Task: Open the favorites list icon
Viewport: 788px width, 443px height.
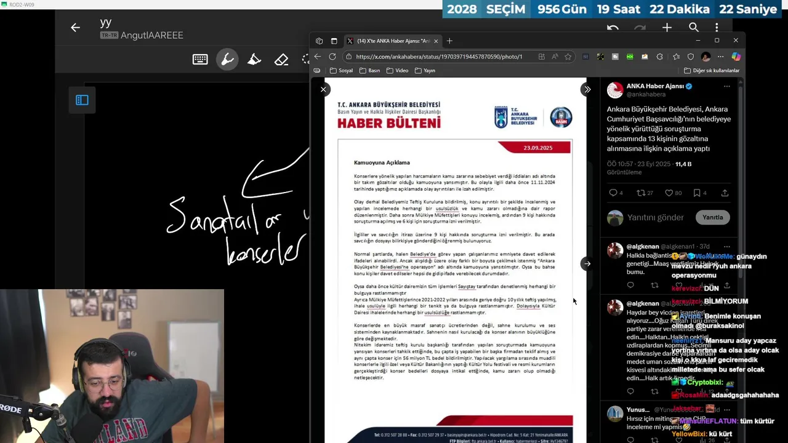Action: tap(676, 57)
